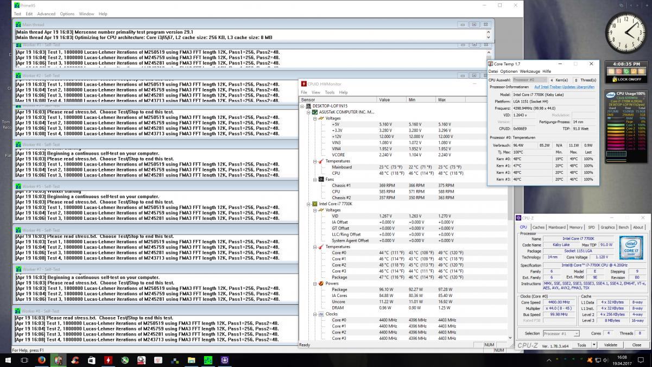The height and width of the screenshot is (367, 652).
Task: Launch Firefox from the taskbar
Action: point(42,360)
